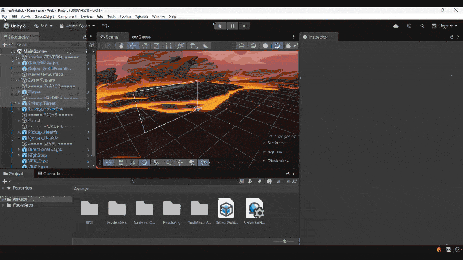Screen dimensions: 463x260
Task: Toggle the Inspector panel lock
Action: click(x=451, y=37)
